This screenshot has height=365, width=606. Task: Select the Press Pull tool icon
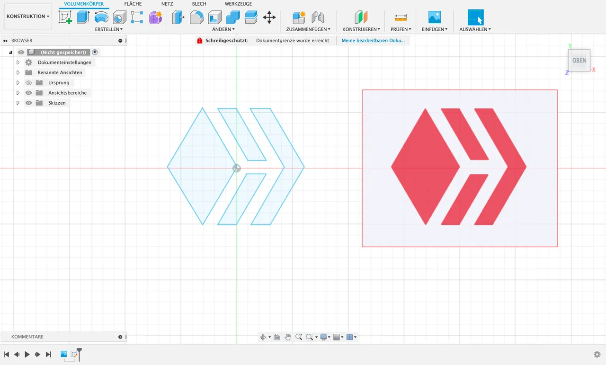178,18
